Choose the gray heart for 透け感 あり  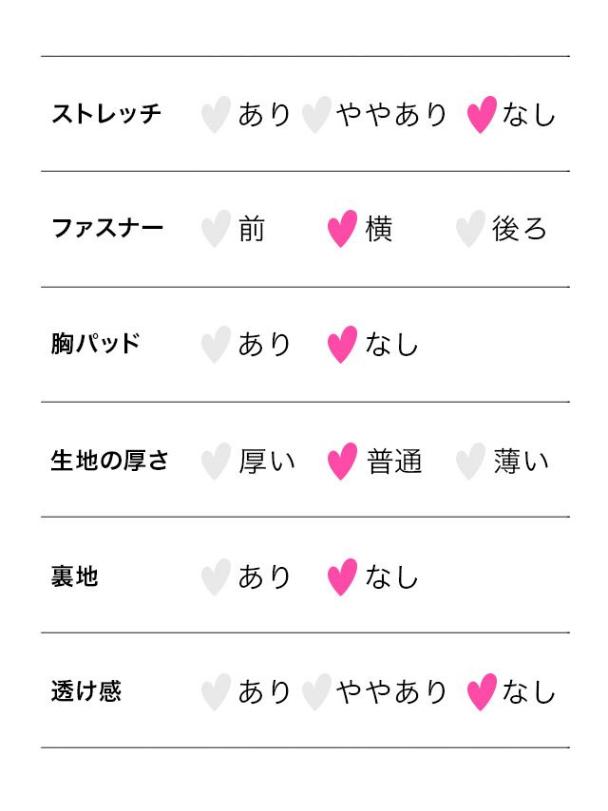click(216, 692)
